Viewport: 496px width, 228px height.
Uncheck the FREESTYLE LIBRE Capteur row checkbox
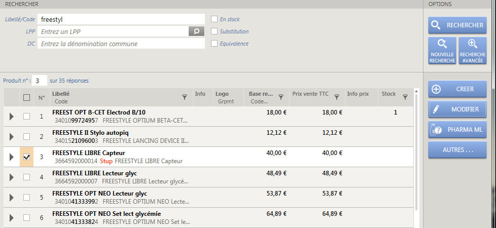26,157
